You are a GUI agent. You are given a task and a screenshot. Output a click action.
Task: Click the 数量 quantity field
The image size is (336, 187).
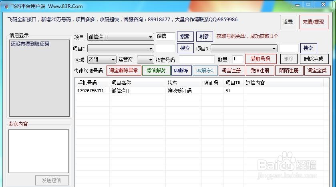point(237,59)
